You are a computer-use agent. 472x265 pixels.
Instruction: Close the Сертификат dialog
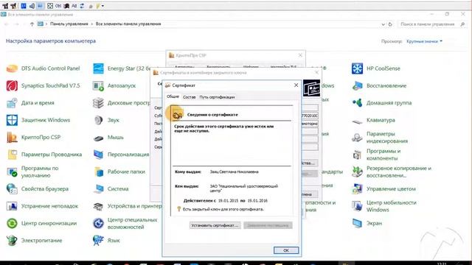point(296,85)
